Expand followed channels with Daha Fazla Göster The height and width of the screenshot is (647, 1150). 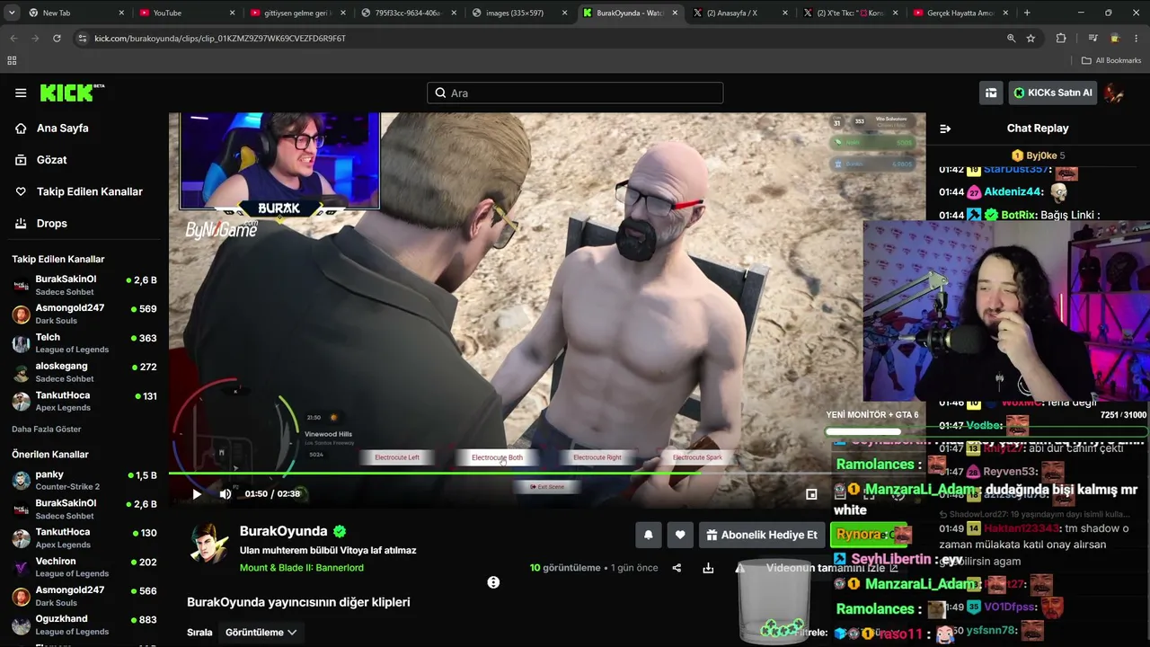[x=47, y=430]
